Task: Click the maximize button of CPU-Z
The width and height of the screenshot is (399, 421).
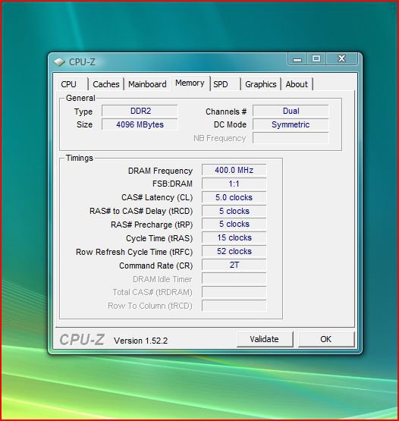Action: (x=316, y=59)
